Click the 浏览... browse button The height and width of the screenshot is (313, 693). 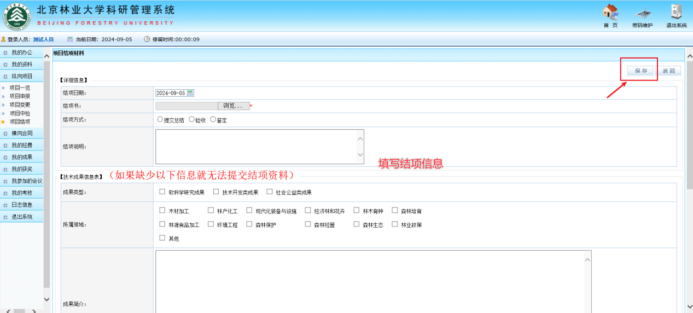(233, 106)
